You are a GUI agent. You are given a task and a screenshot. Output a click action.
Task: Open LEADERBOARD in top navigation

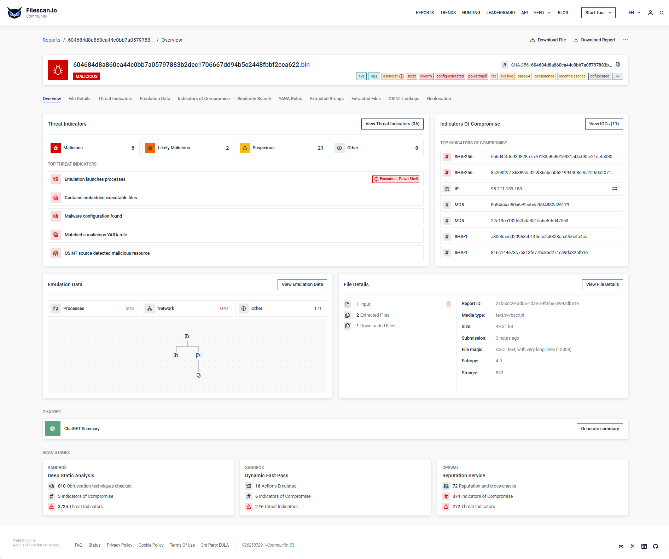coord(500,13)
